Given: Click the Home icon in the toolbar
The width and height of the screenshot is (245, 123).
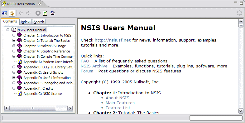Looking at the screenshot, I should click(52, 13).
